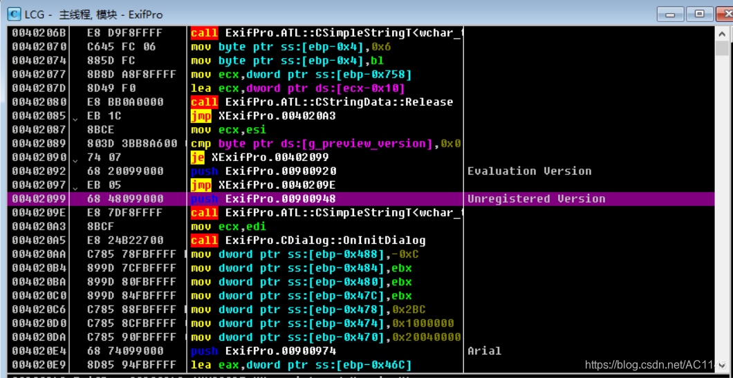Select 'mov dword ptr ss:[ebp-0x470],0x20040000' line

326,337
